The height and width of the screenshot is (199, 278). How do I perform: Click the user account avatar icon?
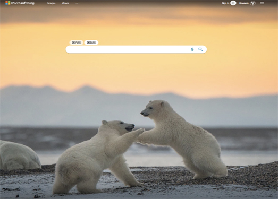[x=233, y=3]
